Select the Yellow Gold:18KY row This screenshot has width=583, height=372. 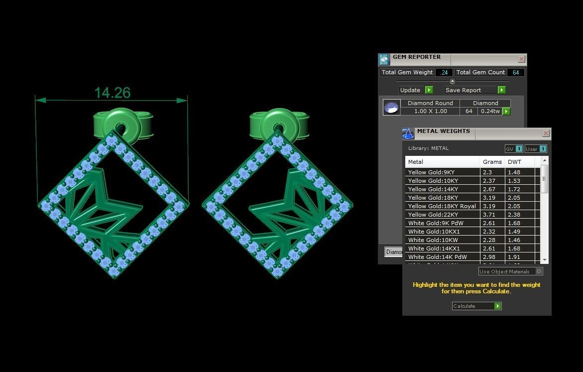(x=472, y=198)
